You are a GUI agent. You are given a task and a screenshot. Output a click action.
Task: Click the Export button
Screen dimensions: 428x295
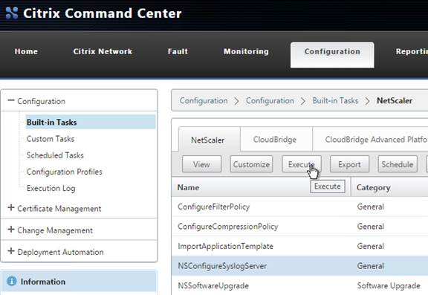tap(349, 164)
